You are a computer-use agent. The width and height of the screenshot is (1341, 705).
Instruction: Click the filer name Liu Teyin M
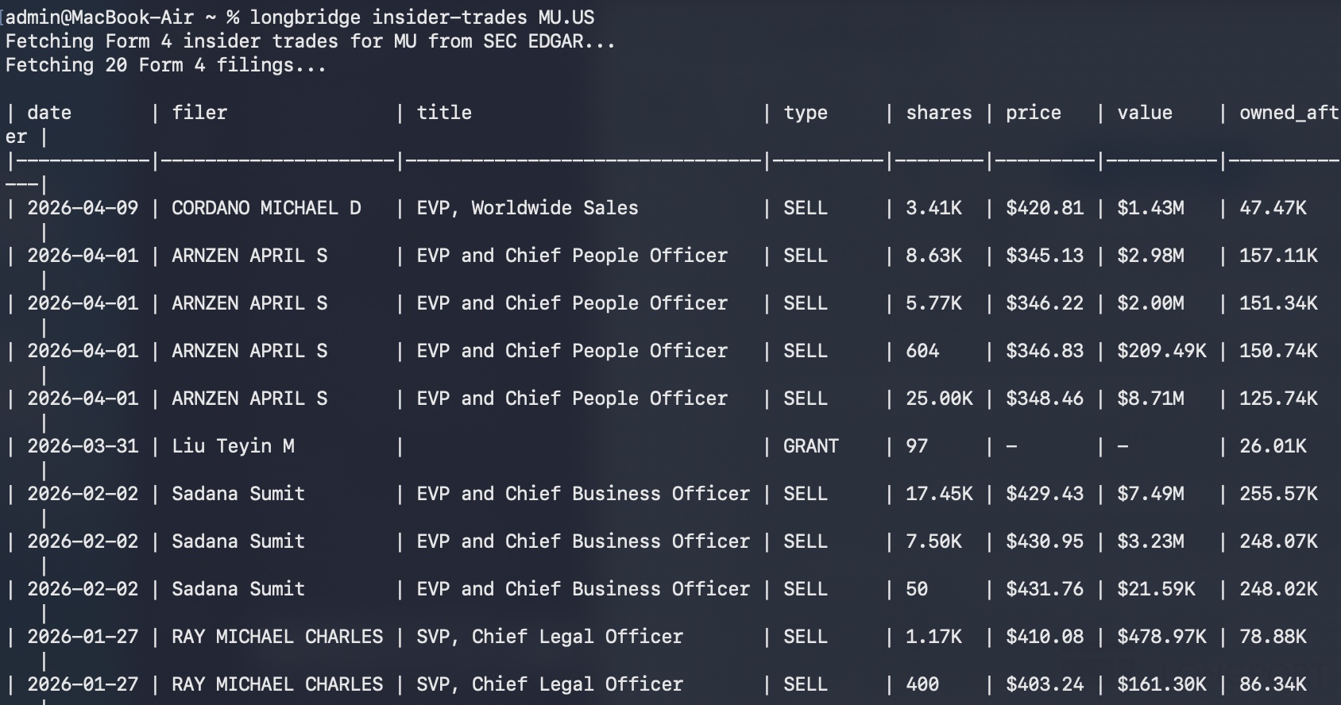click(x=233, y=446)
